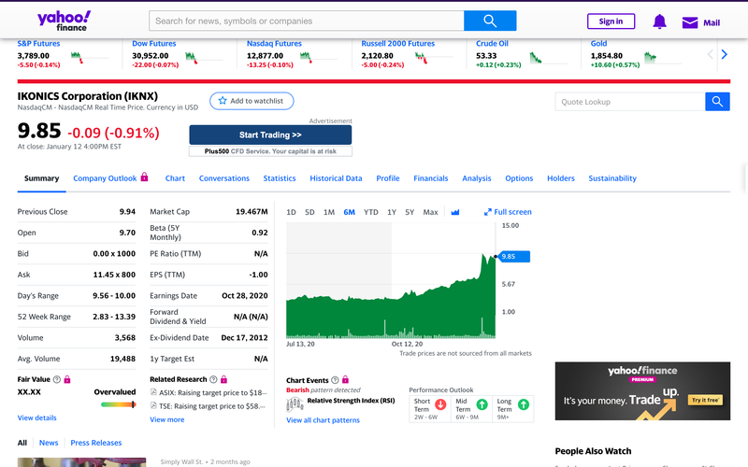Screen dimensions: 748x467
Task: Click the Nasdaq Futures ticker link
Action: (x=274, y=43)
